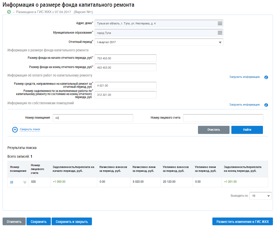Click the 'Отменить' button

click(14, 221)
